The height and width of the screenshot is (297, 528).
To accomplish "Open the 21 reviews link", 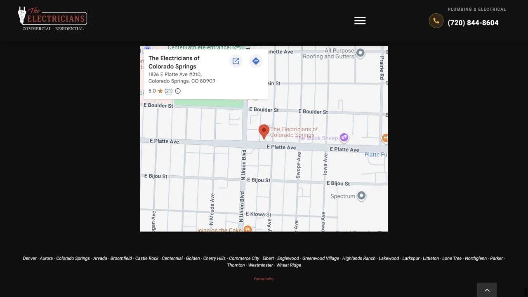I will (x=168, y=91).
